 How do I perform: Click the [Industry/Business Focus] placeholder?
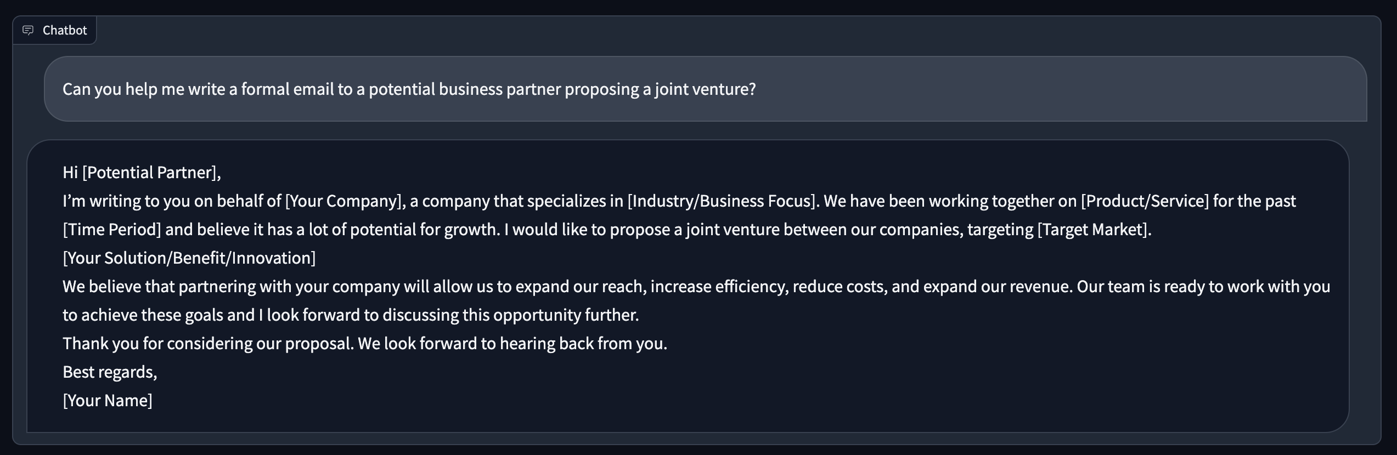[x=721, y=201]
